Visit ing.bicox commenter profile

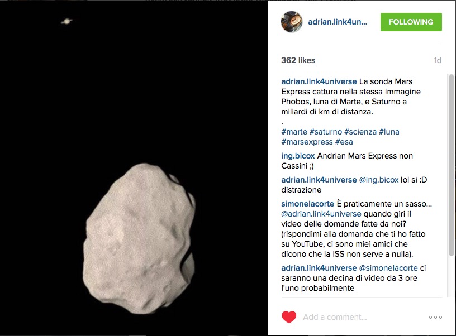point(298,156)
